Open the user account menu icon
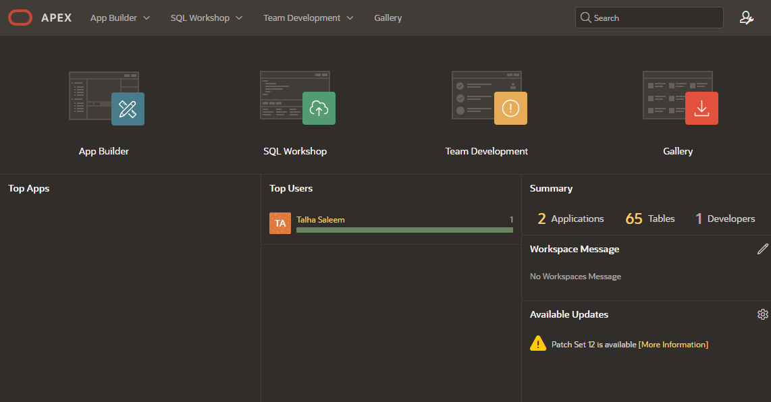 (747, 18)
